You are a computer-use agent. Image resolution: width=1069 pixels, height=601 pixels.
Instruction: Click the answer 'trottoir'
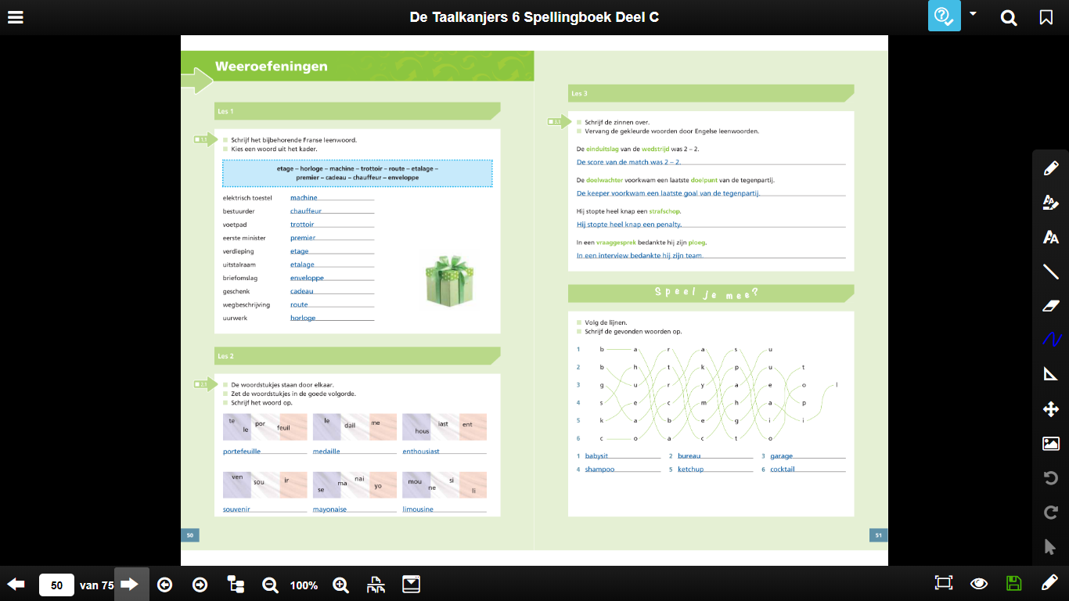(x=302, y=225)
